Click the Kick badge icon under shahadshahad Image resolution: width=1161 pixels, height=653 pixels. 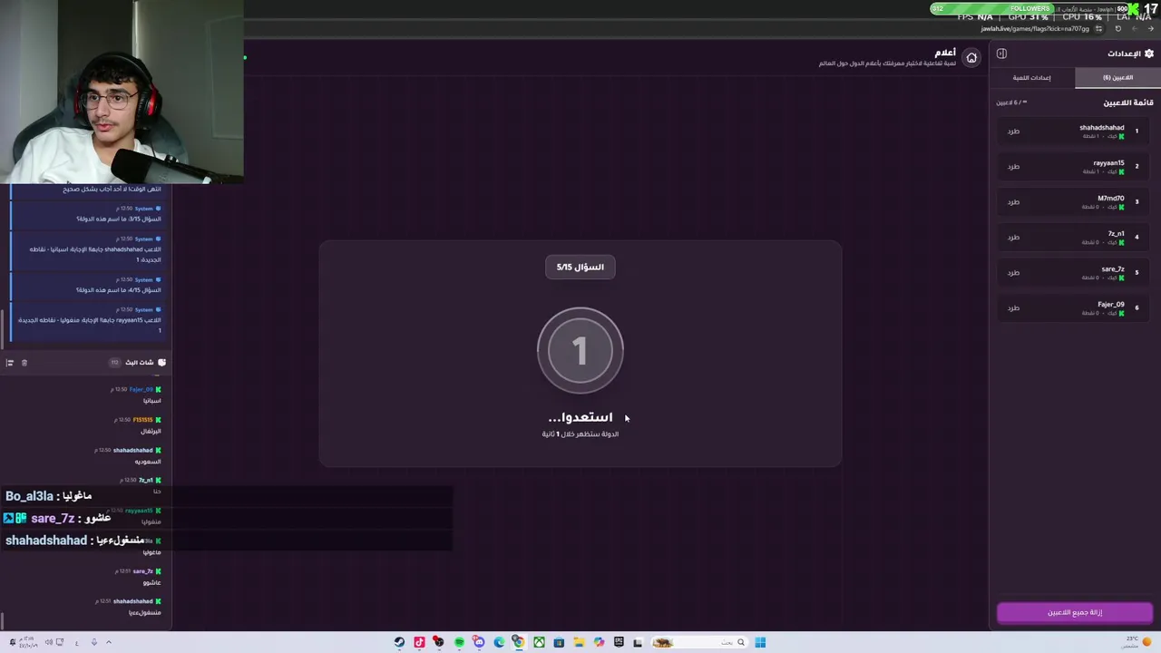[1122, 136]
